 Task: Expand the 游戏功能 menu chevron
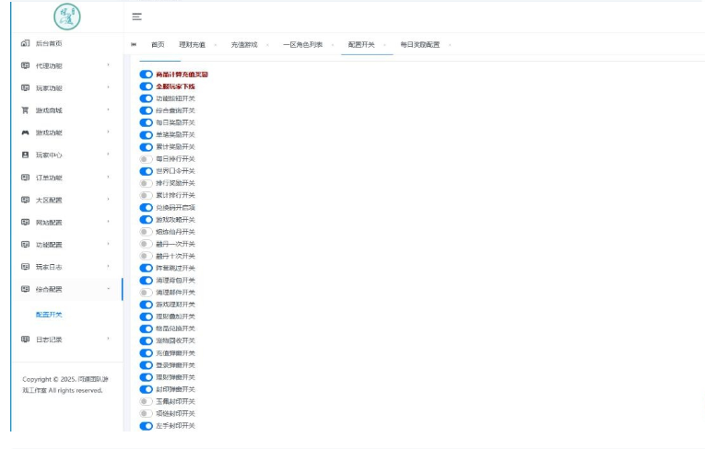coord(109,132)
